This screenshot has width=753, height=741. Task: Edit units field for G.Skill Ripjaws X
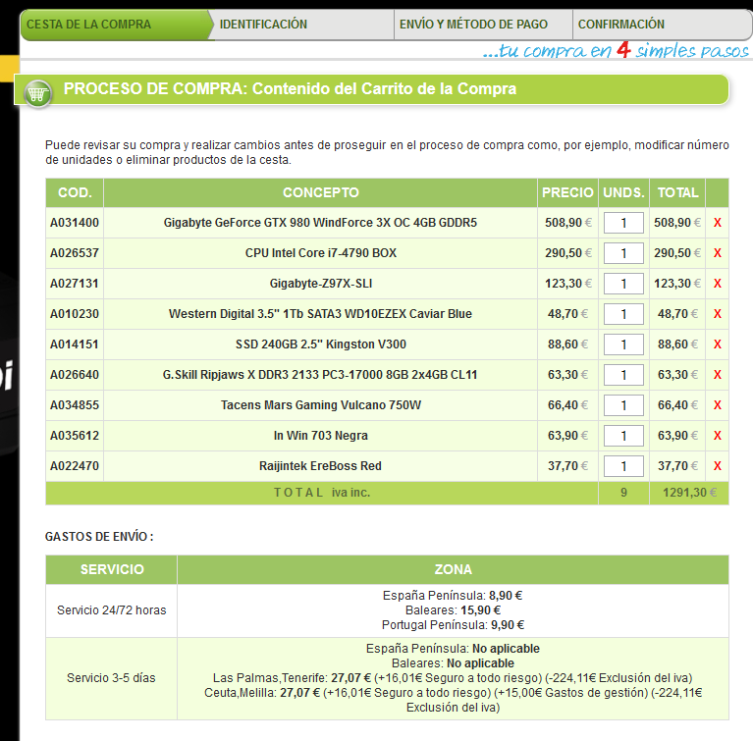coord(623,375)
